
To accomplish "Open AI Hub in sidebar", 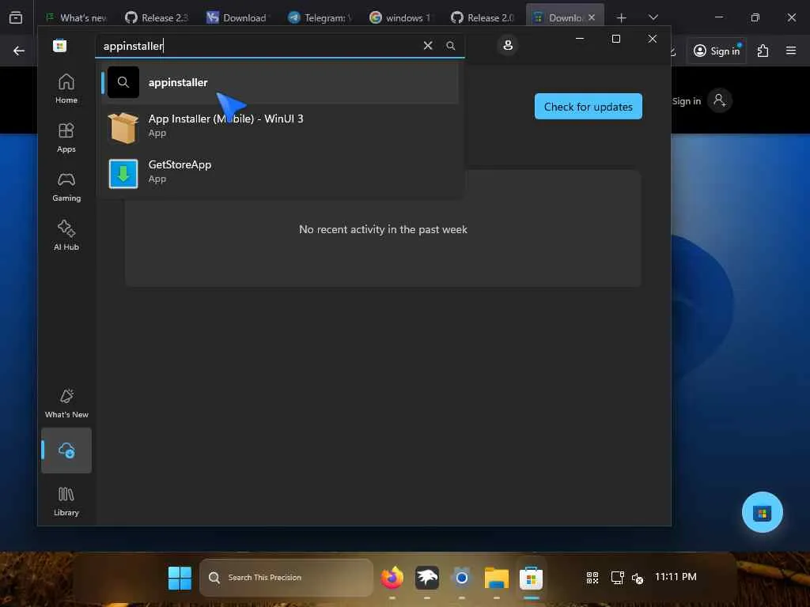I will pos(66,236).
